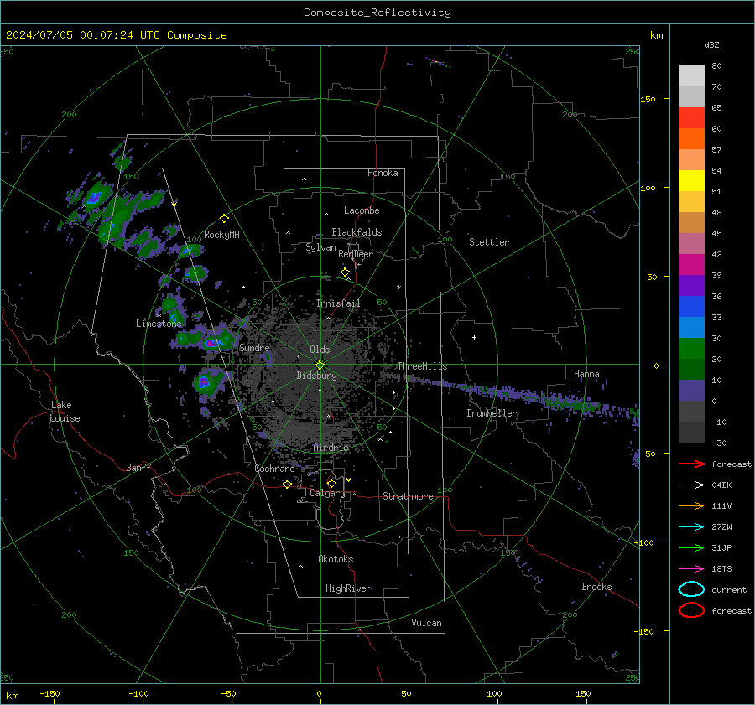Click the Stettler town label
Screen dimensions: 755x705
489,242
